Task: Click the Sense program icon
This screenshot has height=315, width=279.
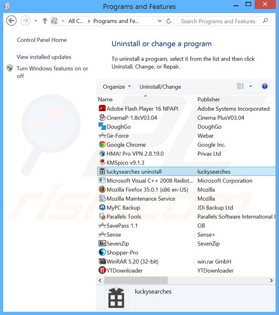Action: click(102, 235)
